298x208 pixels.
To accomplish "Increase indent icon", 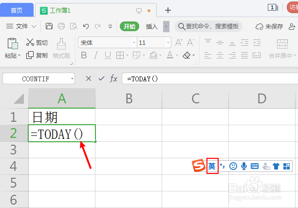I will (x=257, y=42).
